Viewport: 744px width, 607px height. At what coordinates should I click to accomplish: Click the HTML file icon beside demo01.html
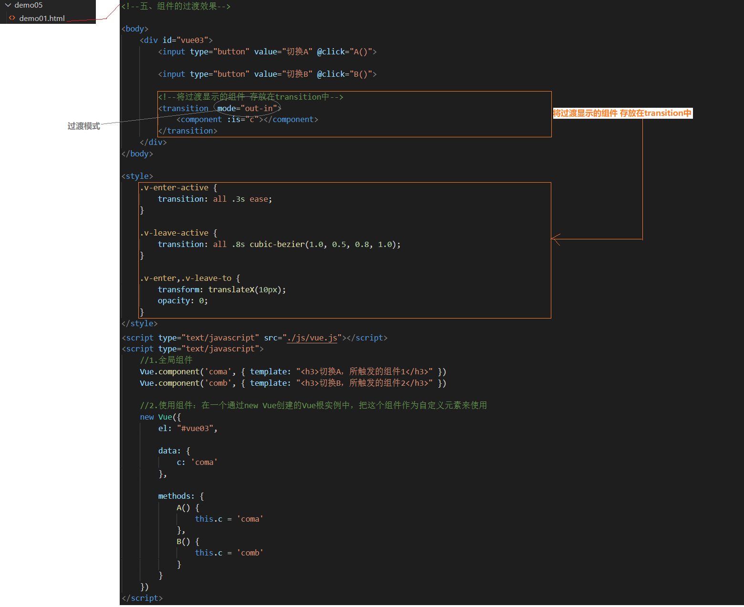click(x=12, y=18)
